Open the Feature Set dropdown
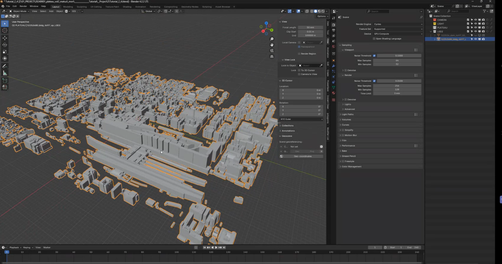The image size is (502, 264). (x=398, y=29)
